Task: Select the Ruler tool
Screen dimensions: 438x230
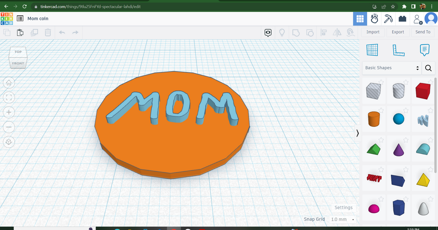Action: [398, 50]
